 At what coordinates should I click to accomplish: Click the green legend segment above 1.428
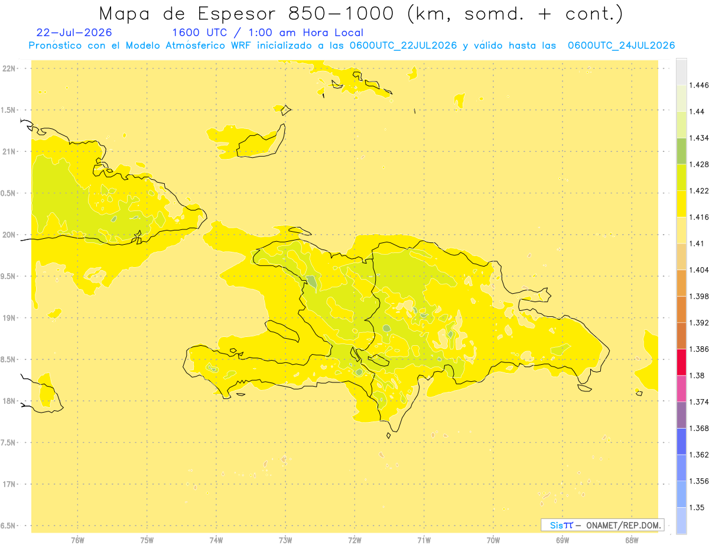(681, 151)
